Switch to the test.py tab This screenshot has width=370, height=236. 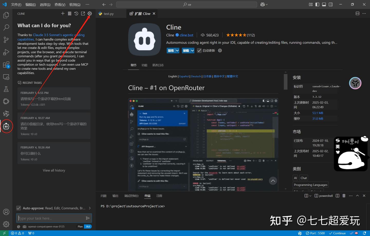point(109,14)
